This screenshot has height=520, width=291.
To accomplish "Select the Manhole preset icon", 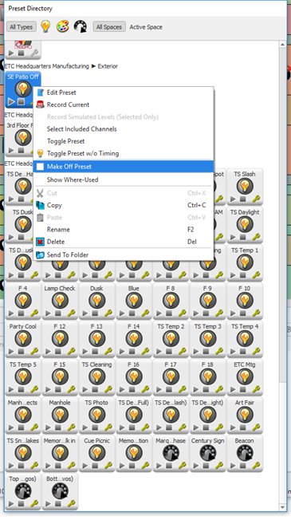I will click(x=60, y=415).
